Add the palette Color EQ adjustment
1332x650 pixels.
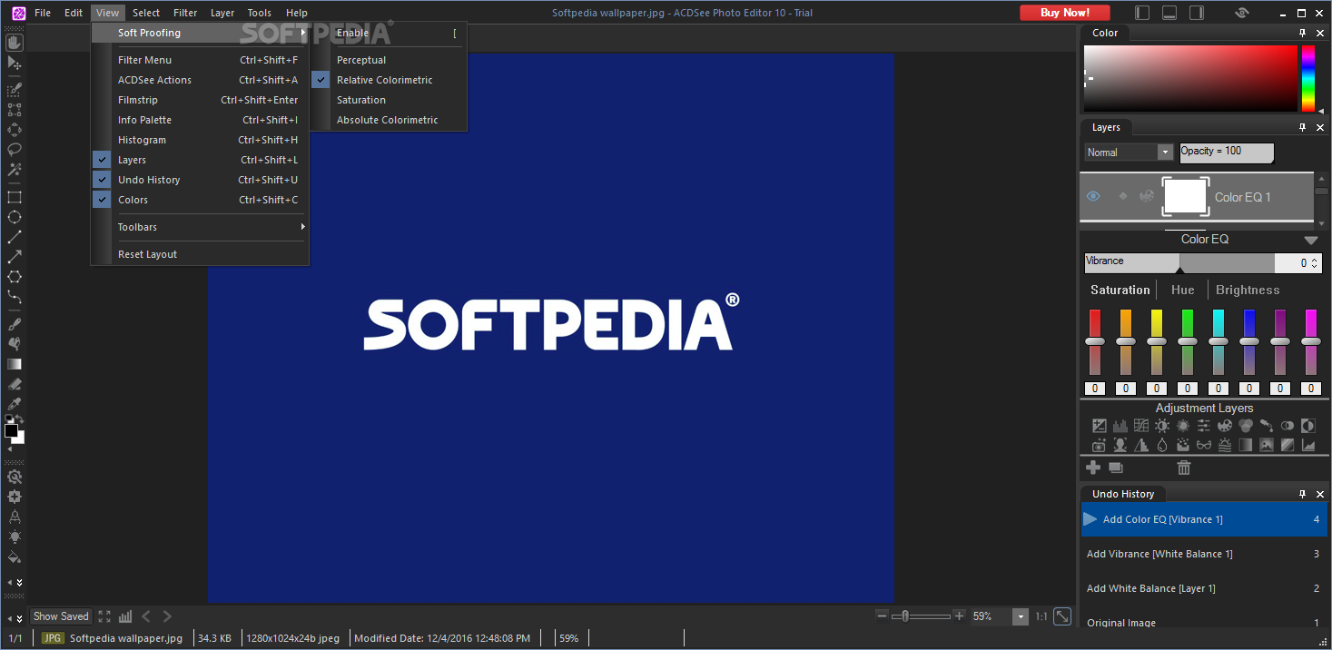[1225, 425]
